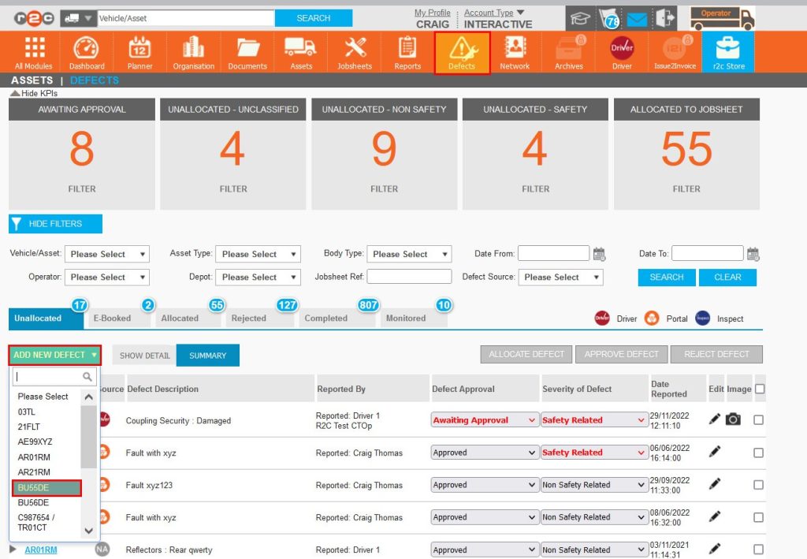Image resolution: width=807 pixels, height=559 pixels.
Task: Click the Jobsheet Ref input field
Action: tap(409, 277)
